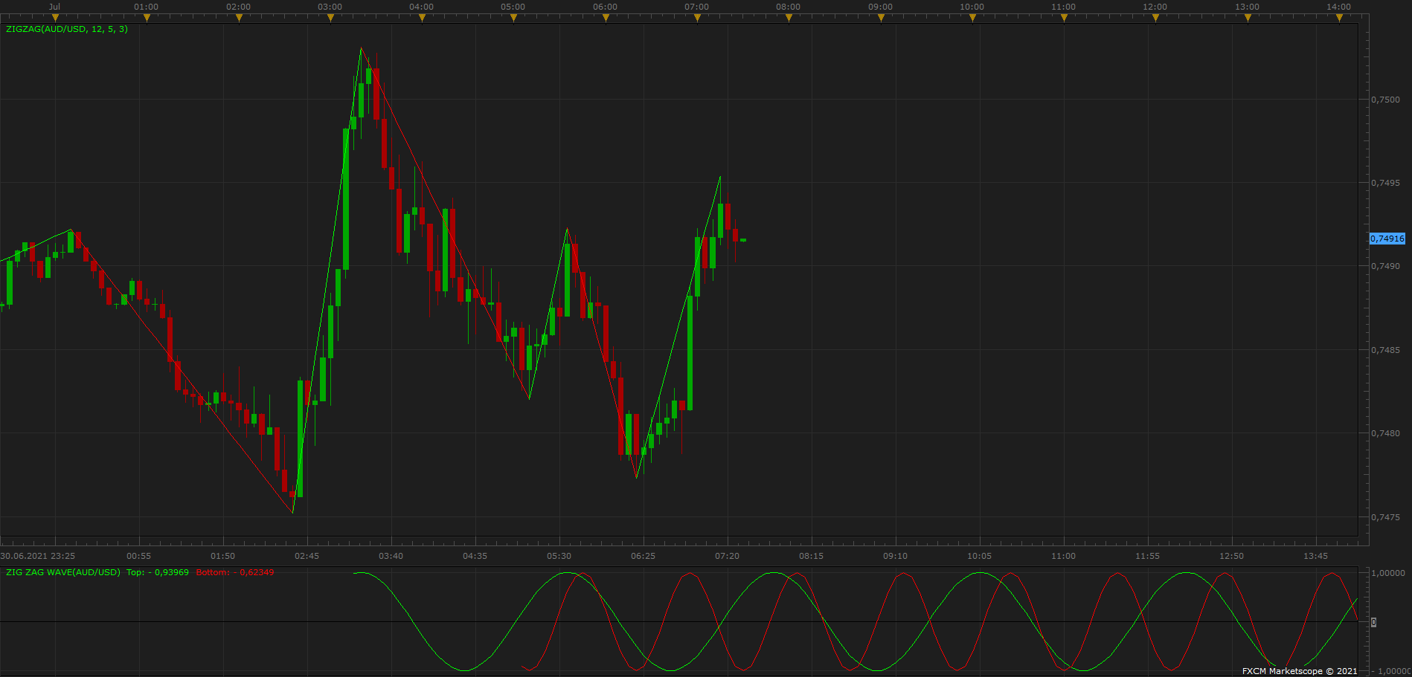Click the blue current price tag 0,74916
Viewport: 1412px width, 677px height.
pyautogui.click(x=1387, y=239)
